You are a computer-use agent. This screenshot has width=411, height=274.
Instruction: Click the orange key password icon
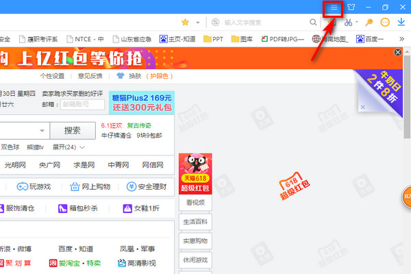pyautogui.click(x=369, y=23)
